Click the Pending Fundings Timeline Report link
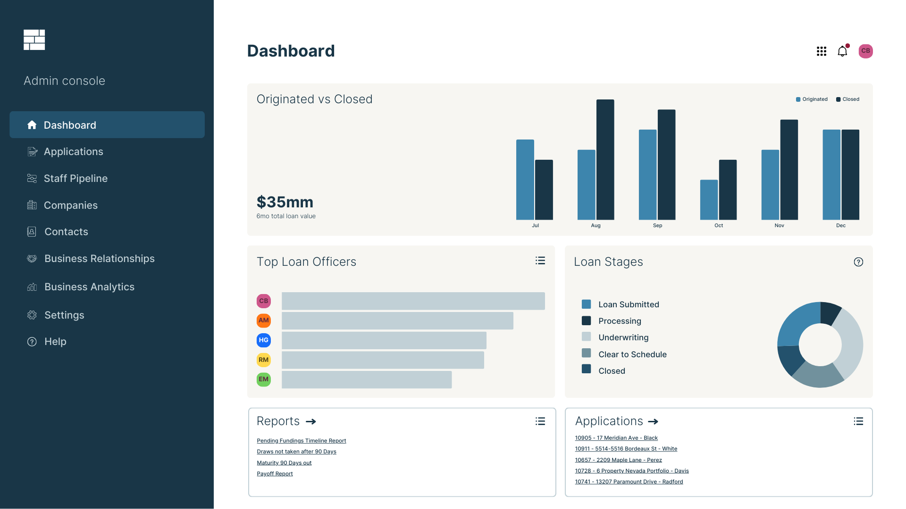 point(301,441)
